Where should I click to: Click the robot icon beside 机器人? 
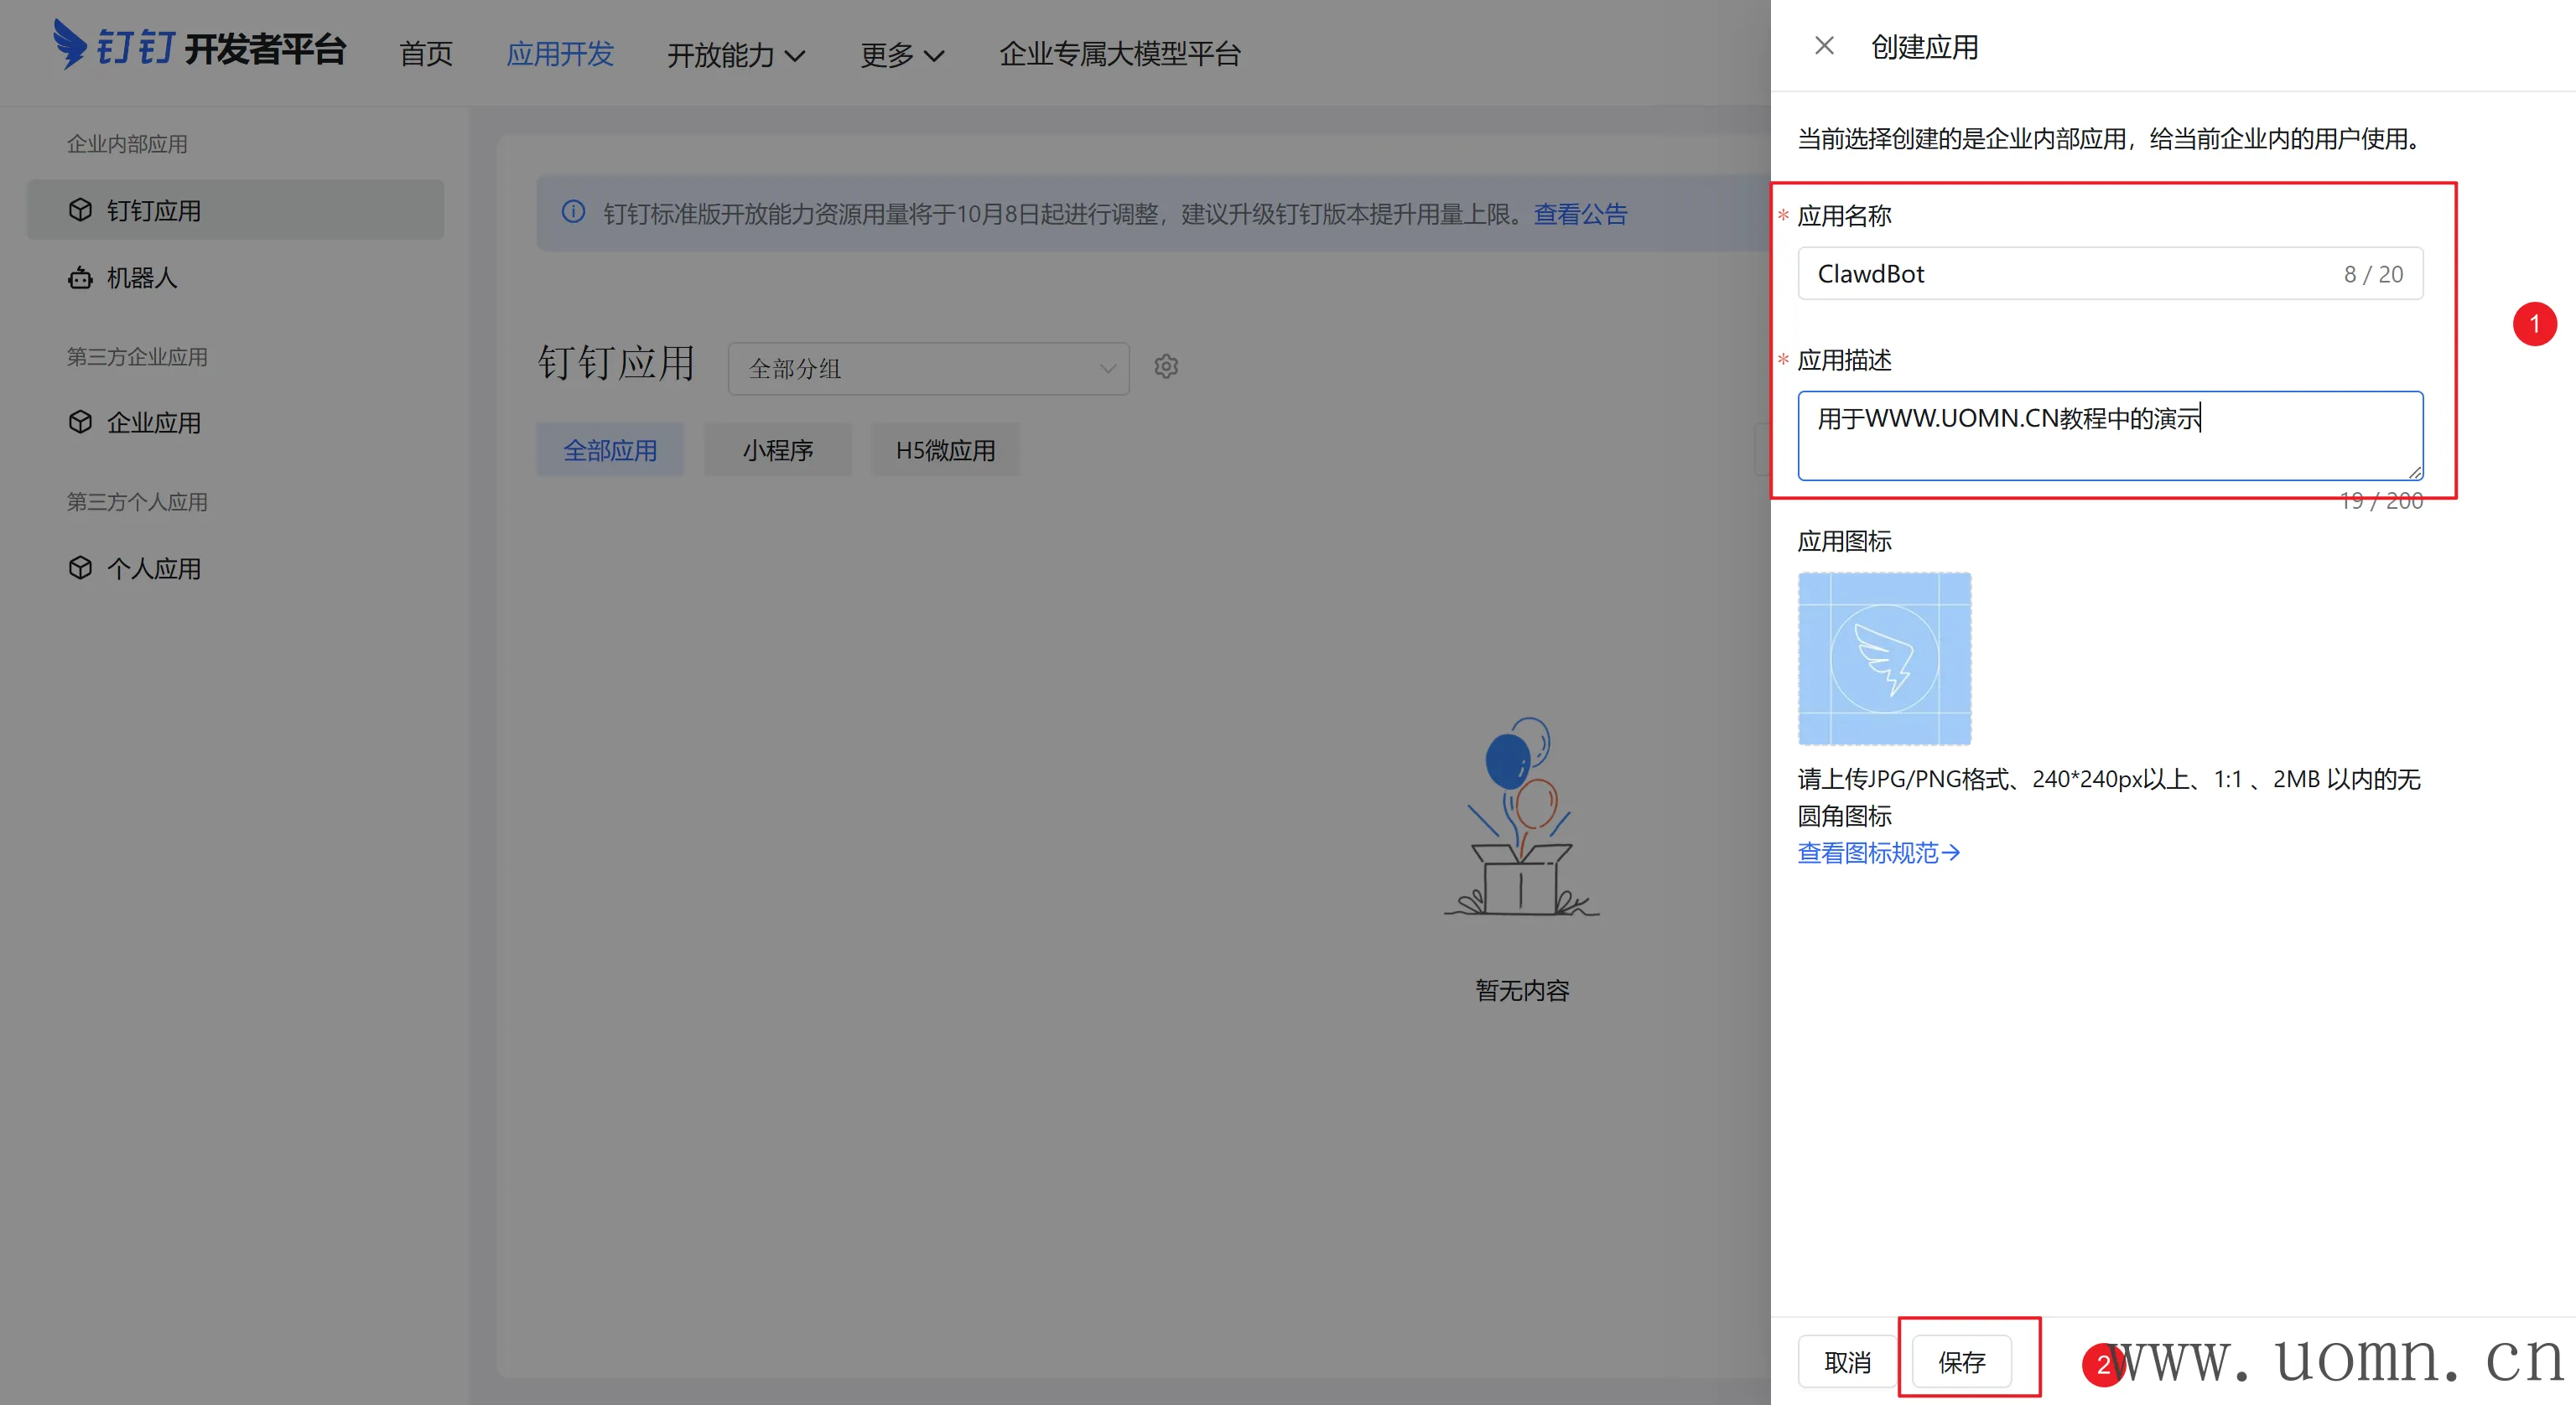pos(80,278)
